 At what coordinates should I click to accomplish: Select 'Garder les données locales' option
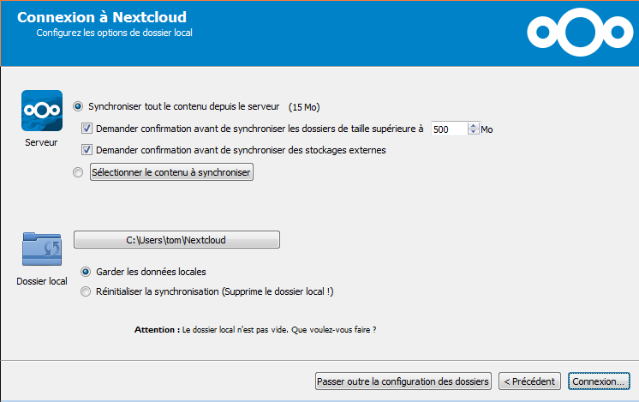[x=85, y=272]
